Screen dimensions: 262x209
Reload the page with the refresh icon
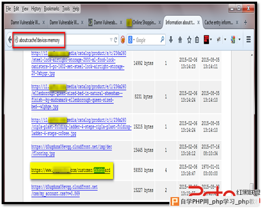115,40
